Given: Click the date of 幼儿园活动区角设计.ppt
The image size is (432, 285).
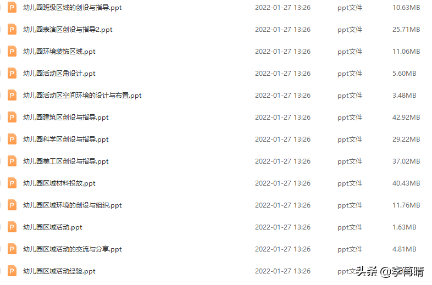Looking at the screenshot, I should pyautogui.click(x=283, y=74).
